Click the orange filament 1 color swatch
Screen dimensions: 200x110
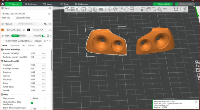point(2,30)
